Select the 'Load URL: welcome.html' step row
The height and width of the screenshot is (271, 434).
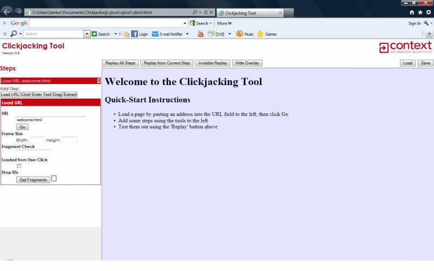coord(50,81)
